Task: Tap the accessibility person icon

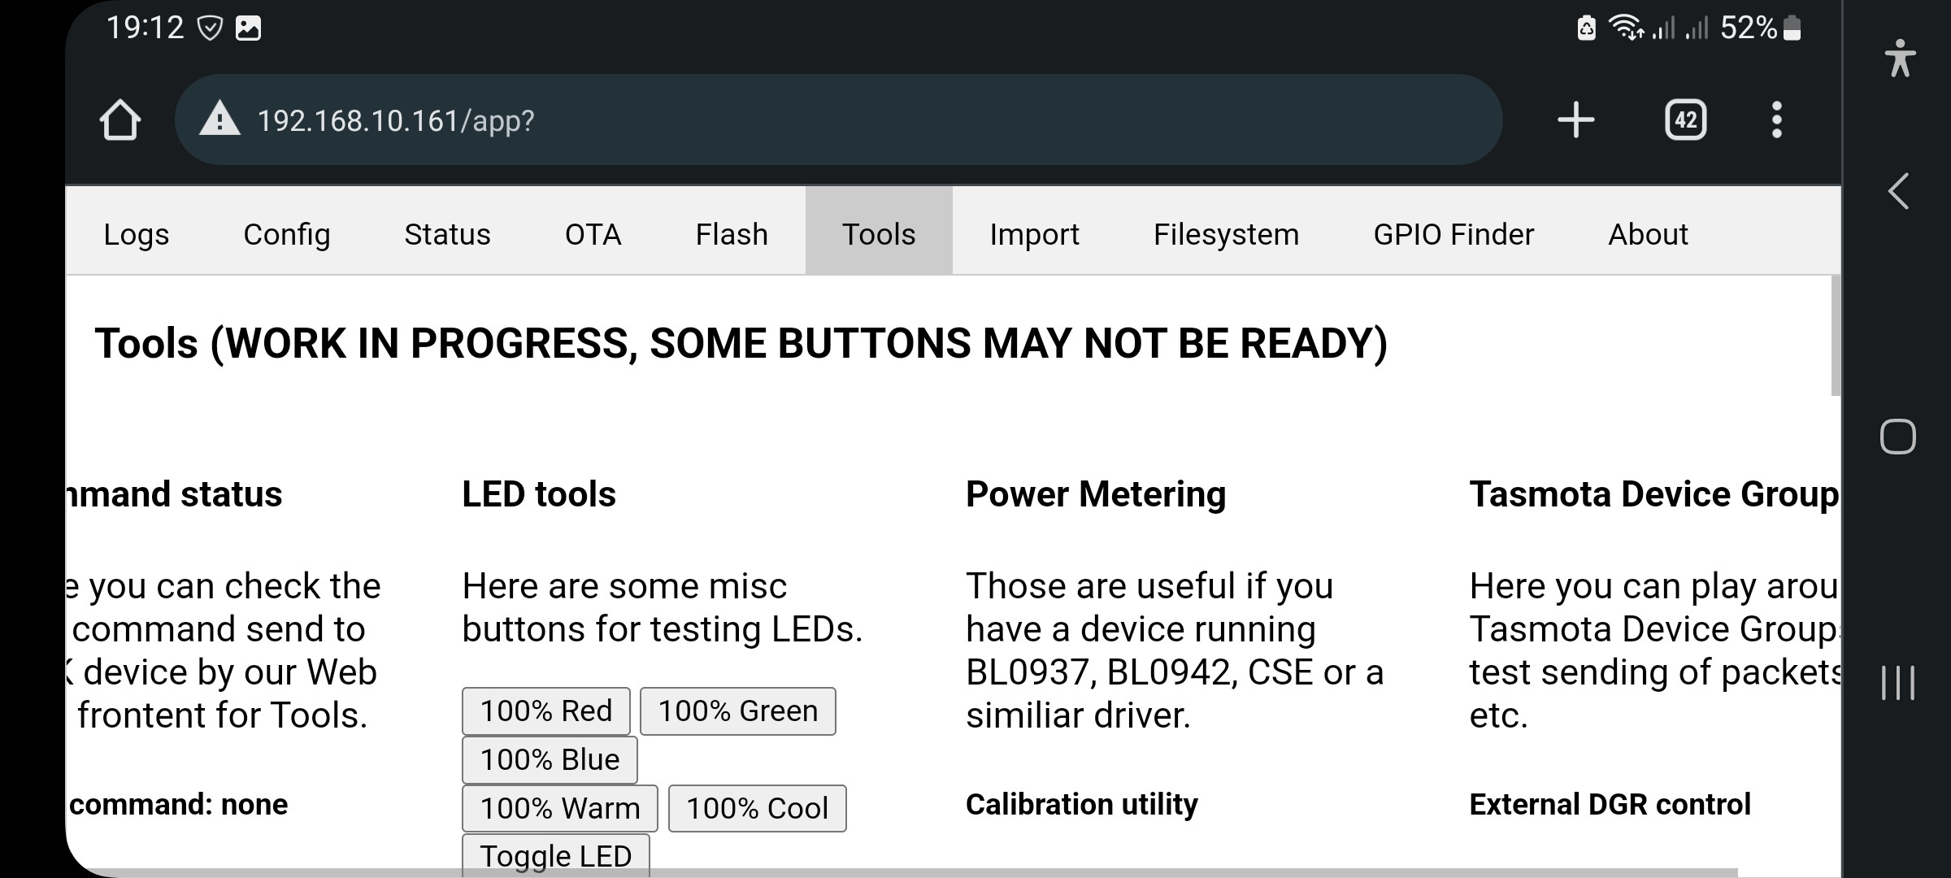Action: click(1899, 59)
